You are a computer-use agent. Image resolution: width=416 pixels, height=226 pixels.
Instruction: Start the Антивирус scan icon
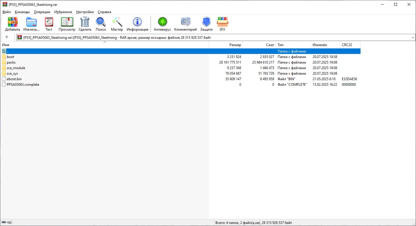click(162, 22)
